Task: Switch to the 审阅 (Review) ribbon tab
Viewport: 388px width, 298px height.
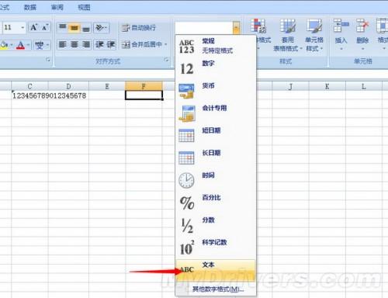Action: pyautogui.click(x=57, y=7)
